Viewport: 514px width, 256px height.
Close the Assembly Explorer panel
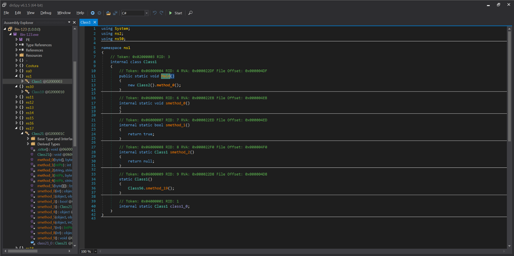[74, 22]
